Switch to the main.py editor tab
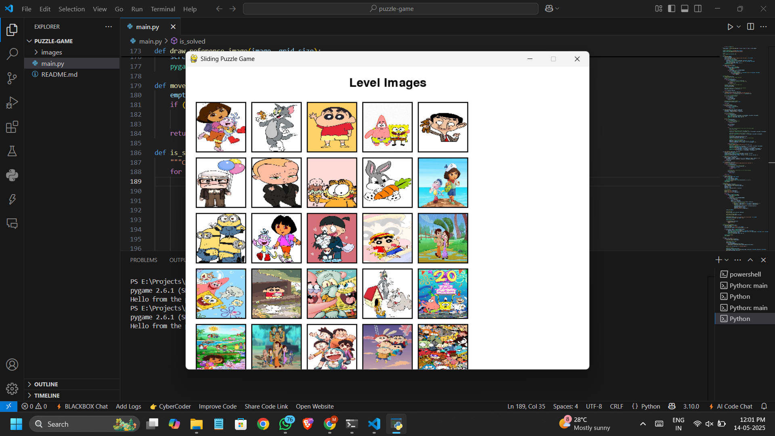The image size is (775, 436). (147, 27)
